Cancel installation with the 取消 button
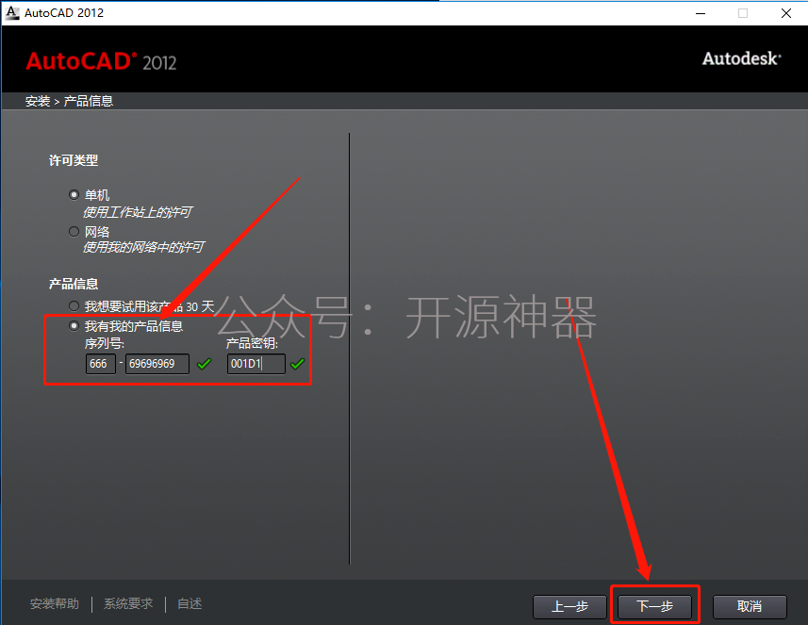 pos(750,606)
